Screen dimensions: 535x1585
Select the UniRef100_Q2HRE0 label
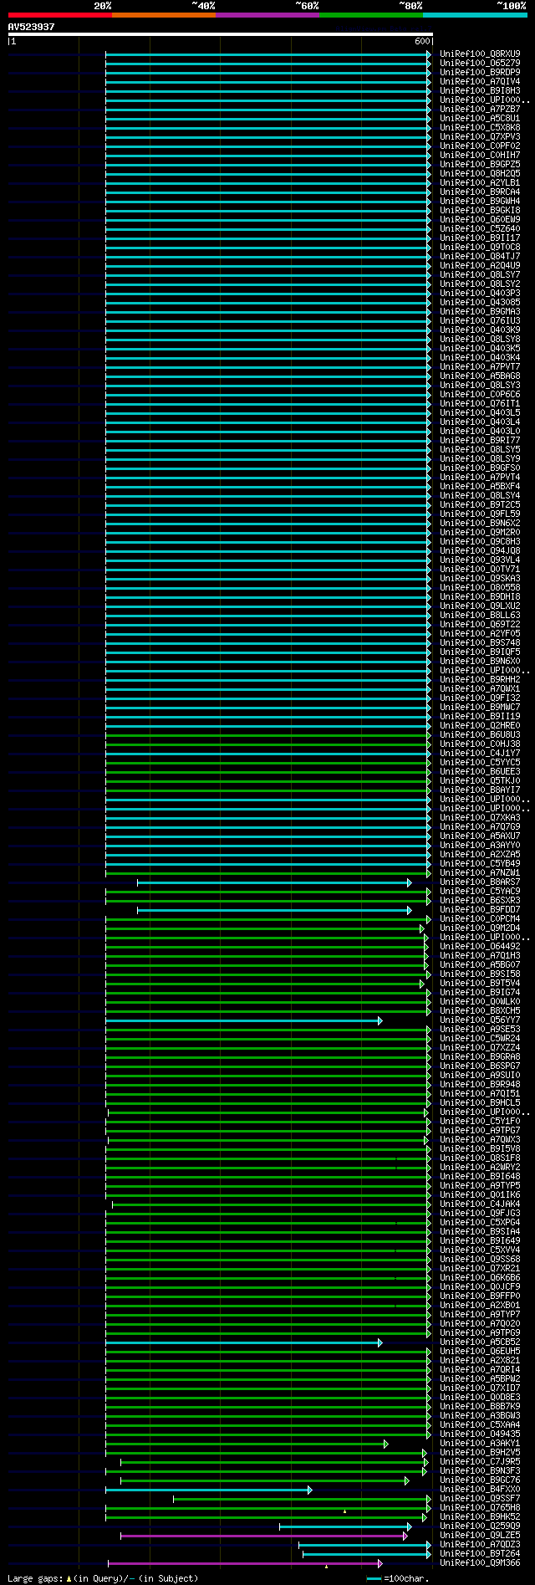(x=480, y=725)
